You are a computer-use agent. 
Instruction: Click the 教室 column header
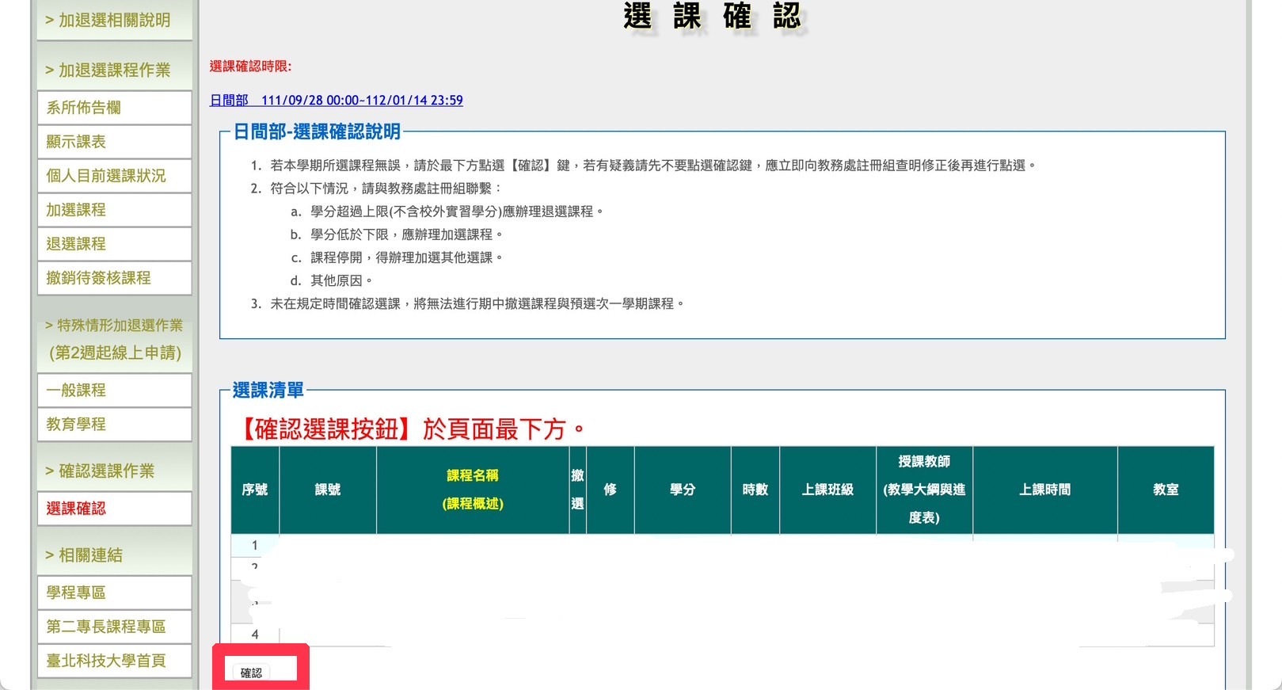[x=1166, y=490]
